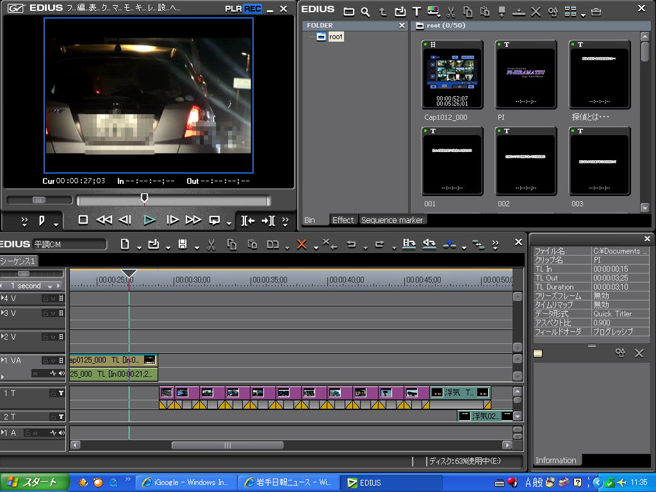Toggle the lock on track 3 V
This screenshot has width=656, height=492.
coord(45,313)
